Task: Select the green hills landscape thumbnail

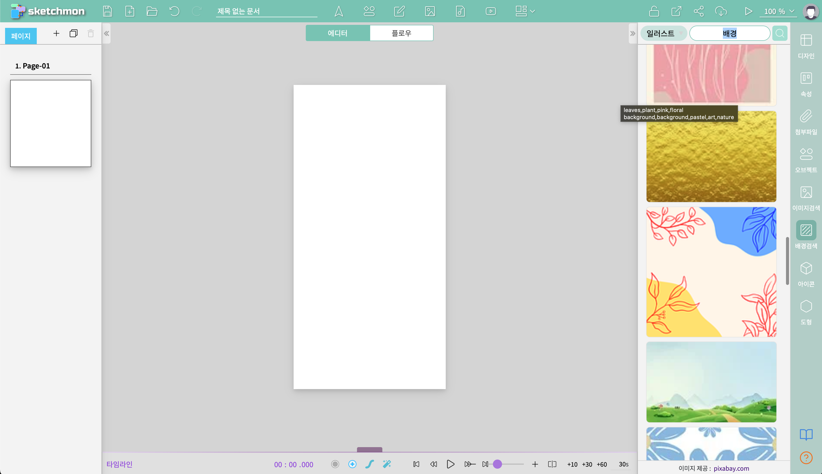Action: point(711,382)
